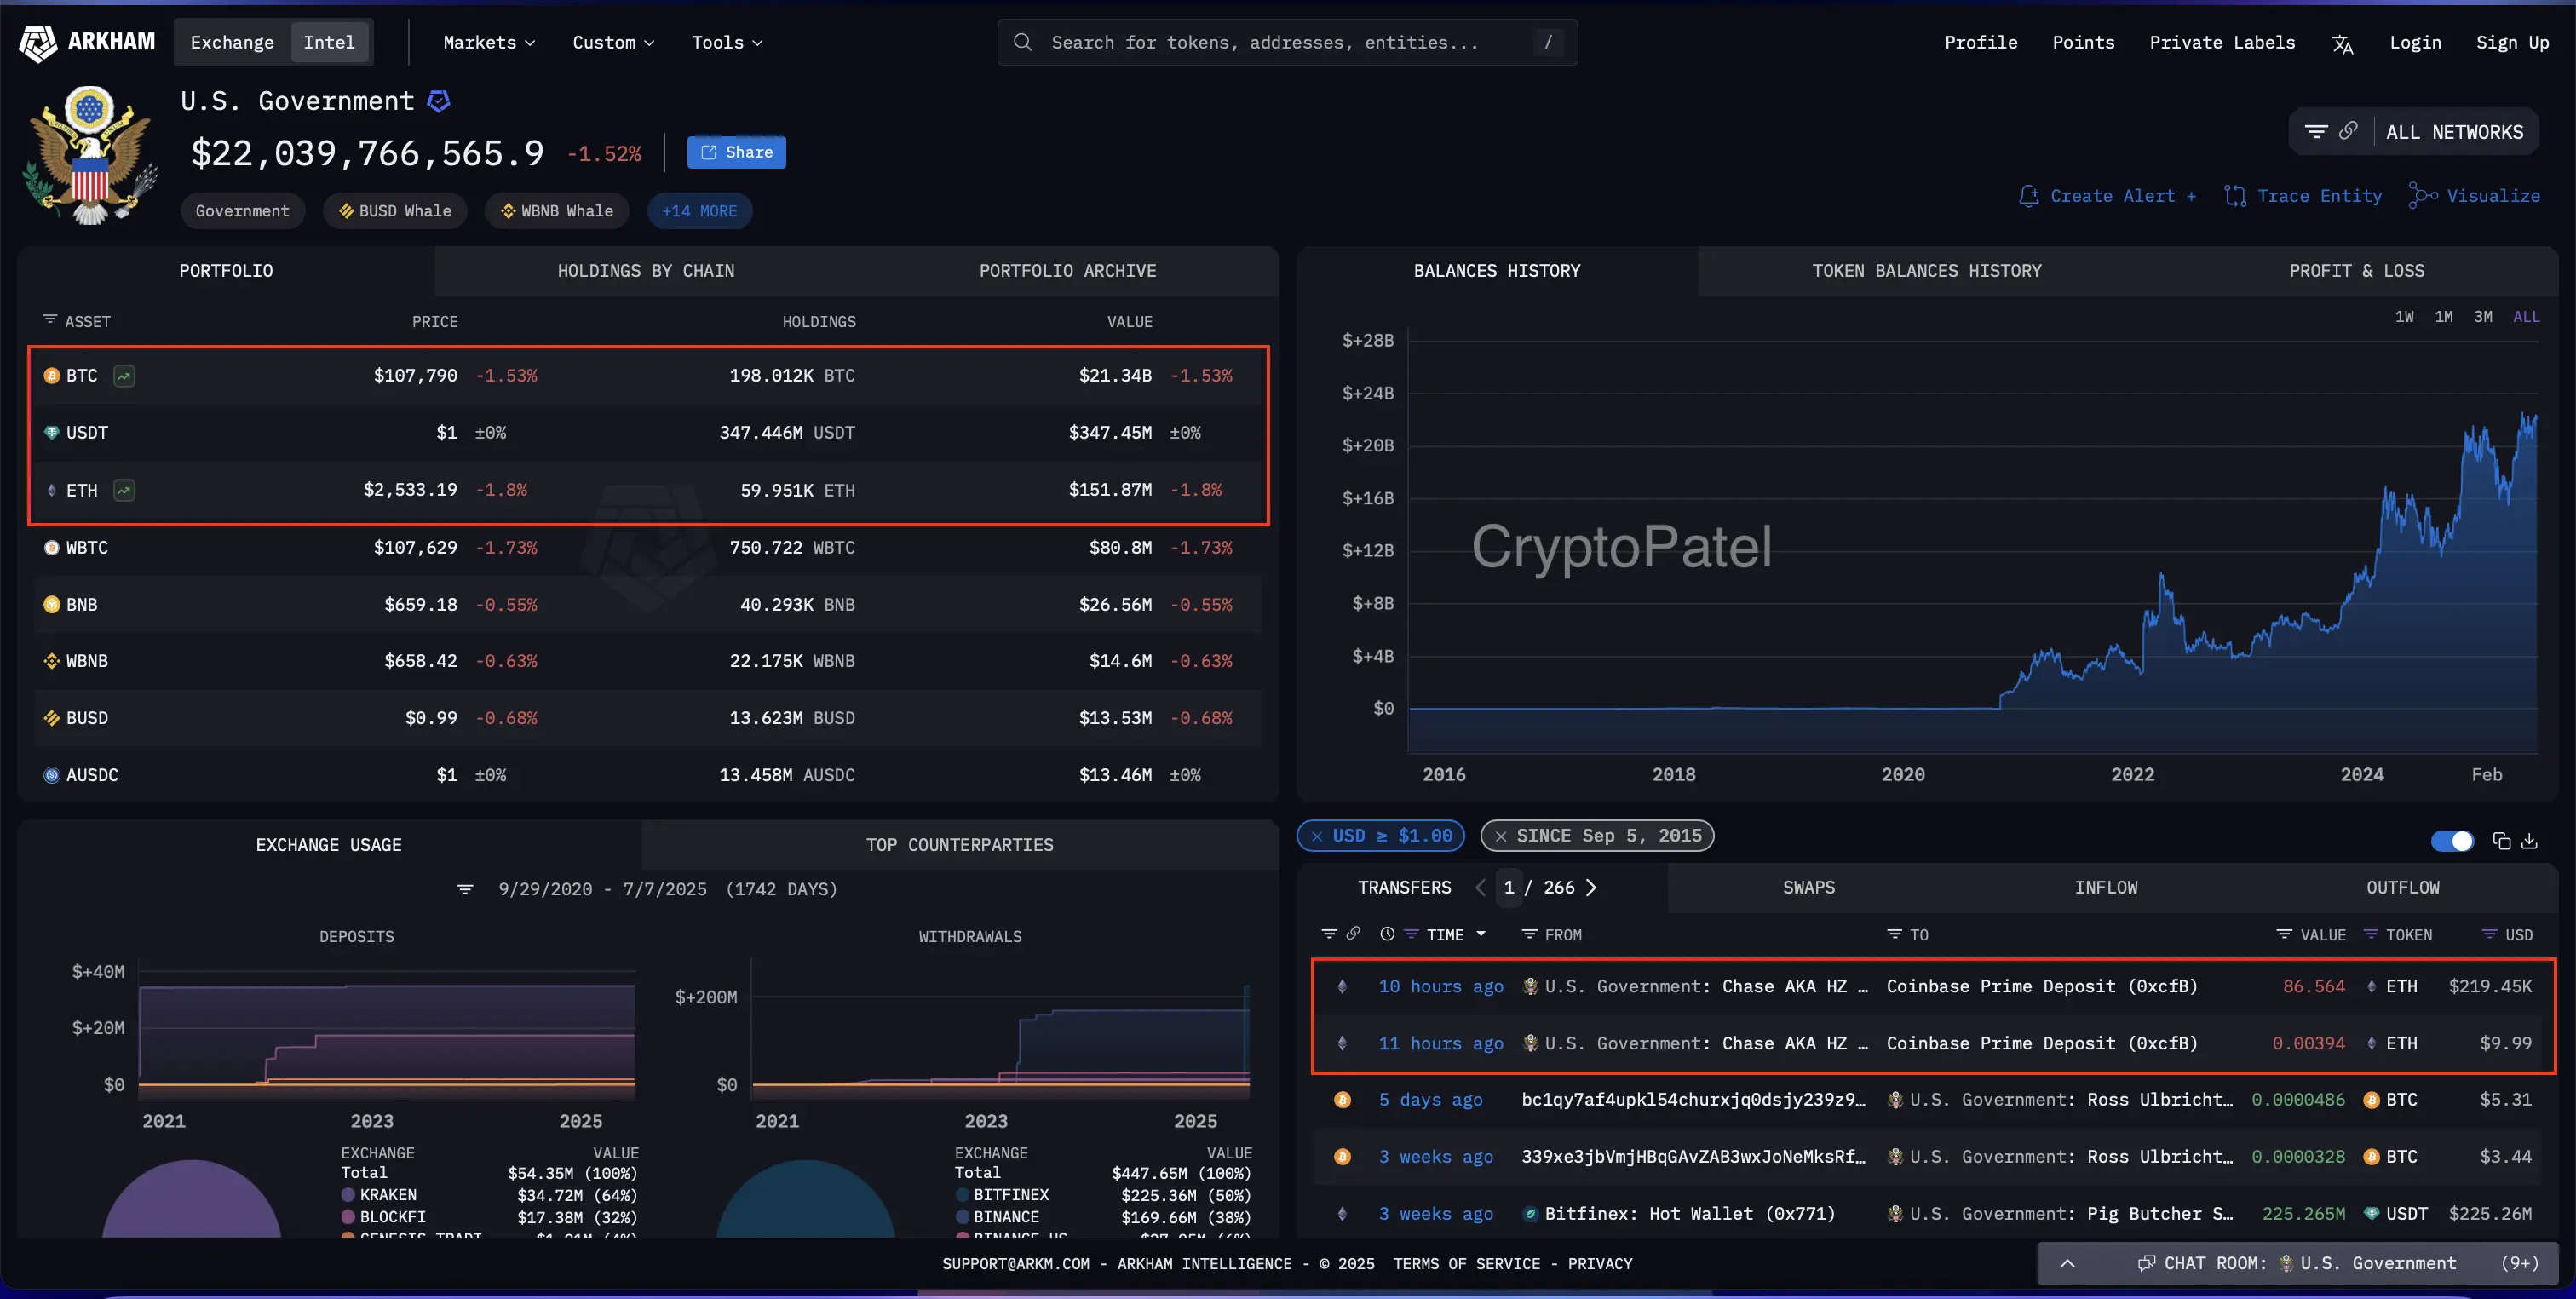2576x1299 pixels.
Task: Open the Custom dropdown menu
Action: pyautogui.click(x=613, y=42)
